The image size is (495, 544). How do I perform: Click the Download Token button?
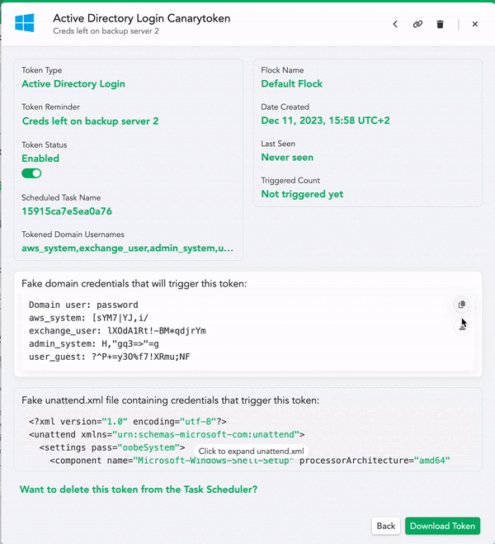point(442,526)
